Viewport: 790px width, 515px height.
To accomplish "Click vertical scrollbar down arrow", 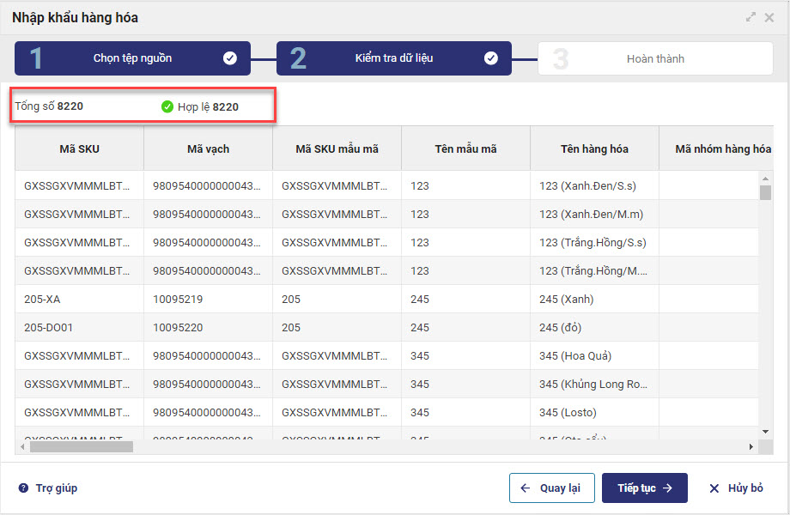I will pyautogui.click(x=766, y=432).
